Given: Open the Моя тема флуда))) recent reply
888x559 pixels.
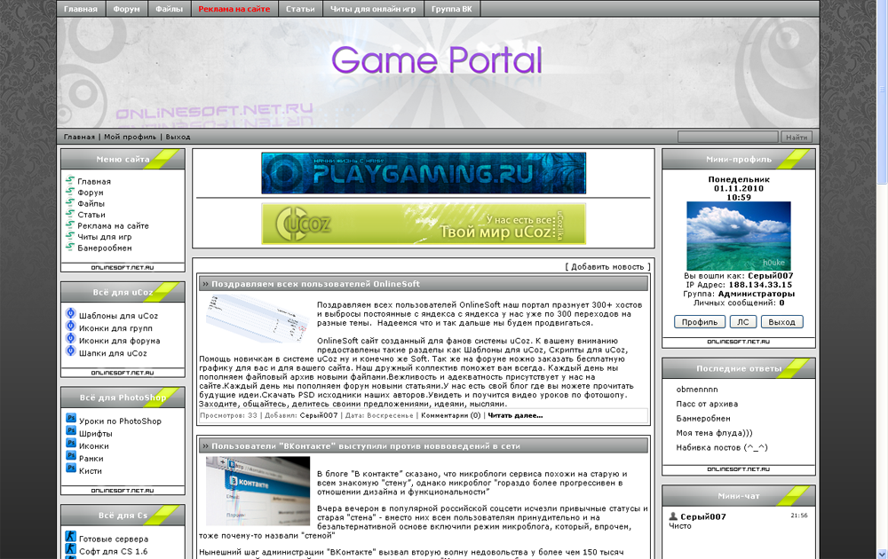Looking at the screenshot, I should [x=714, y=433].
